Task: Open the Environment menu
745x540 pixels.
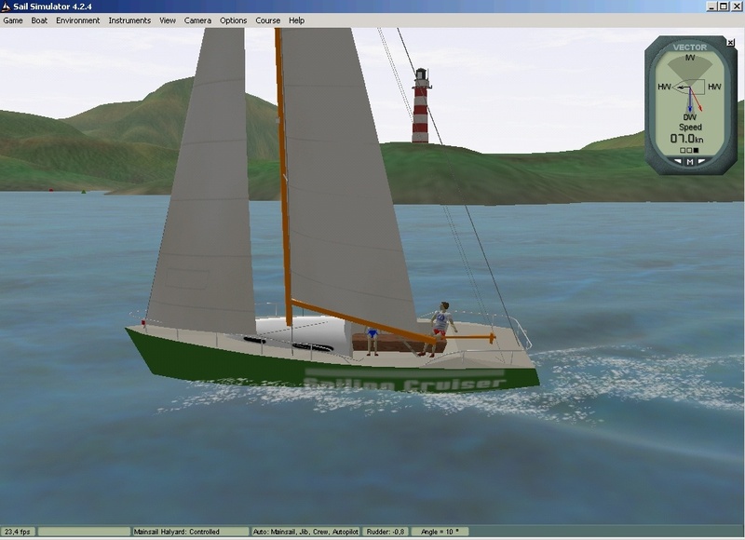Action: pyautogui.click(x=77, y=20)
